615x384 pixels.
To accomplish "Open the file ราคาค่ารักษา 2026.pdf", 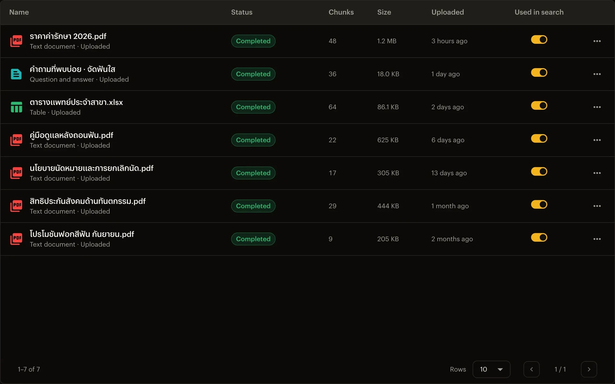I will pos(68,36).
